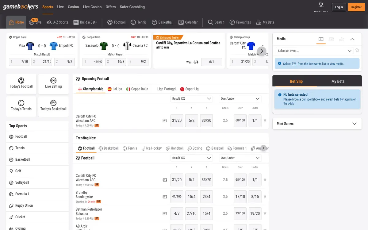Favourite Cardiff City match in Upcoming Football
The height and width of the screenshot is (230, 368).
[265, 120]
